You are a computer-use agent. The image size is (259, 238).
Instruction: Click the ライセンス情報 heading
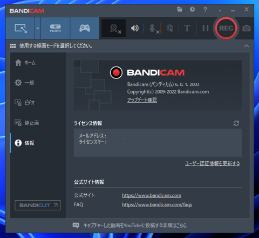(x=88, y=123)
